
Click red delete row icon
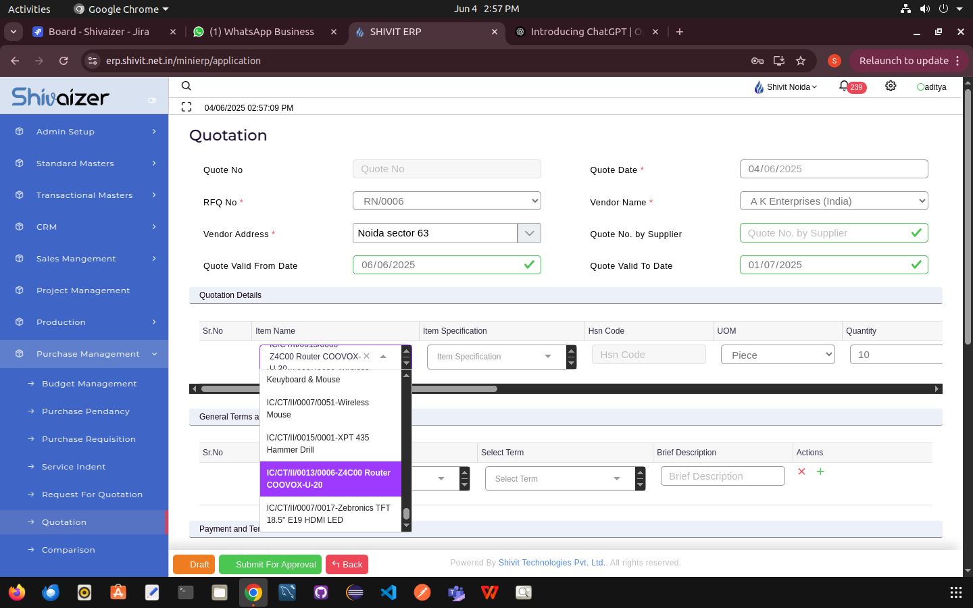click(x=801, y=472)
